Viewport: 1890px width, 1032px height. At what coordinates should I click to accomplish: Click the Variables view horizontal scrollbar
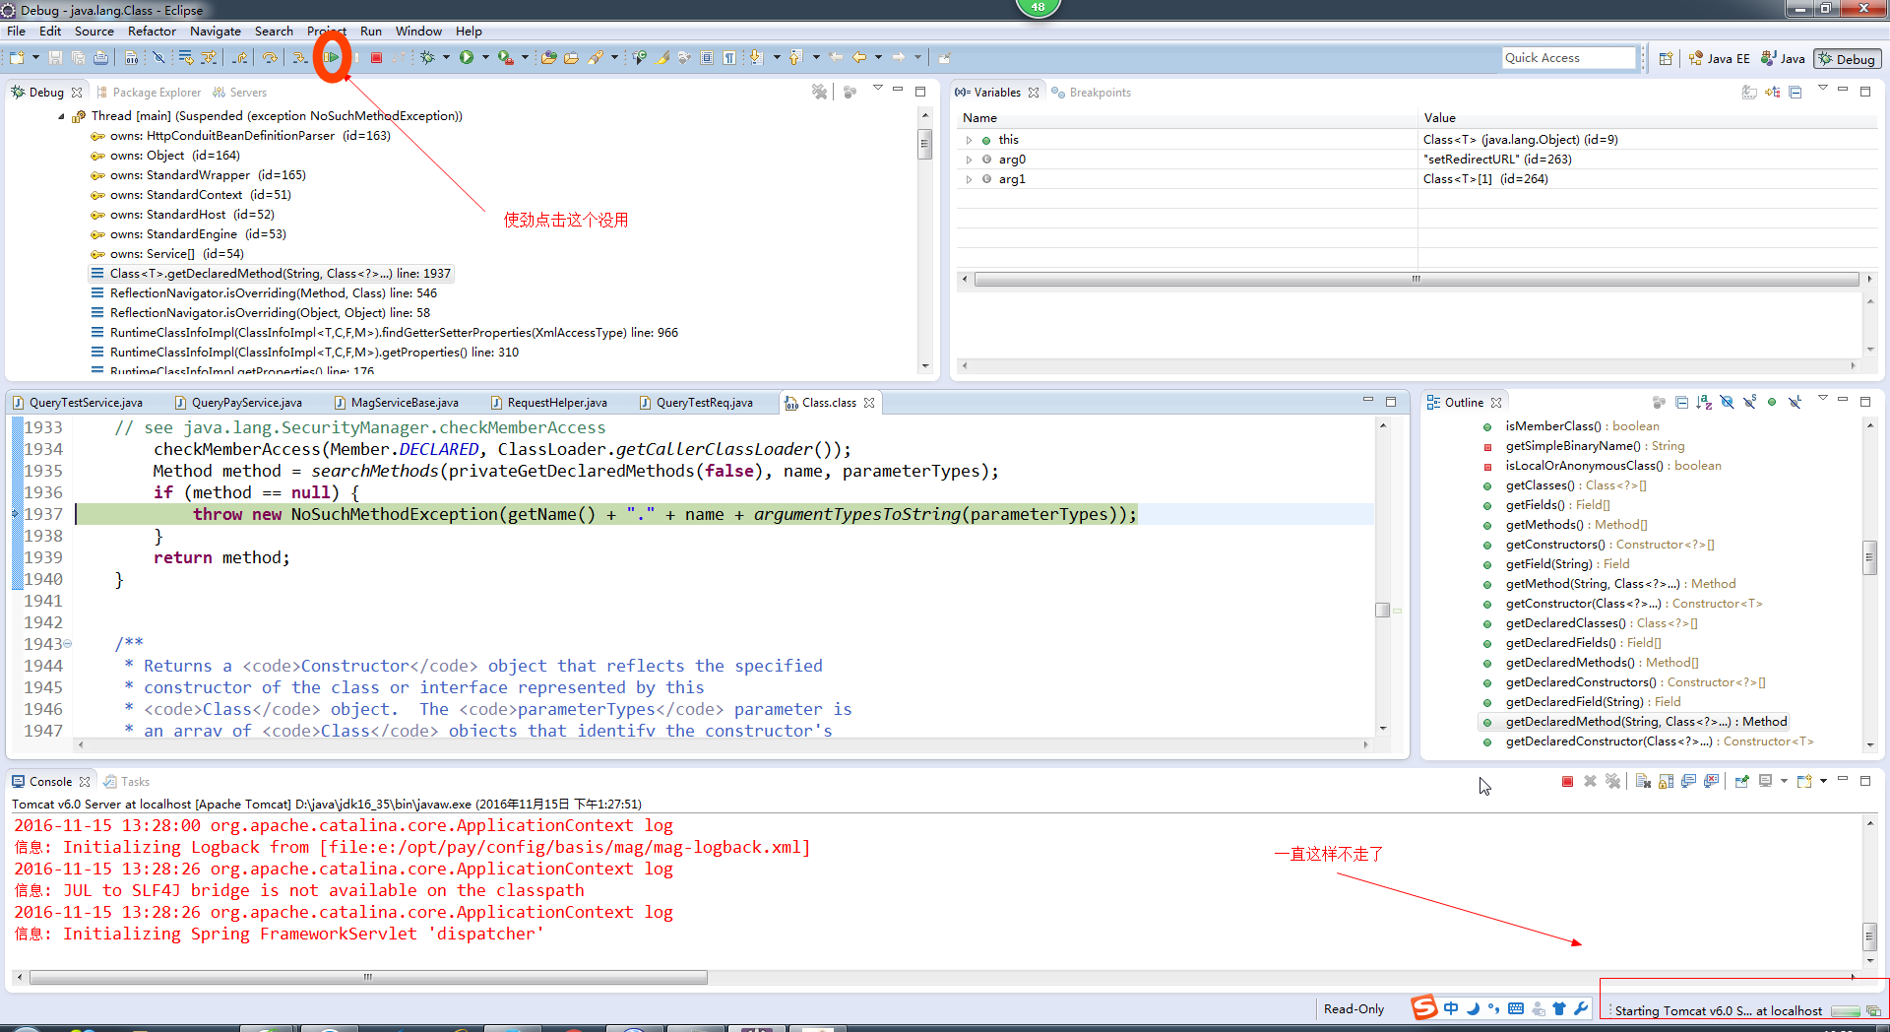[x=1416, y=280]
